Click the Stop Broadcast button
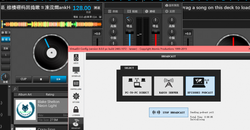Screen dimensions: 250x130 (x=168, y=113)
